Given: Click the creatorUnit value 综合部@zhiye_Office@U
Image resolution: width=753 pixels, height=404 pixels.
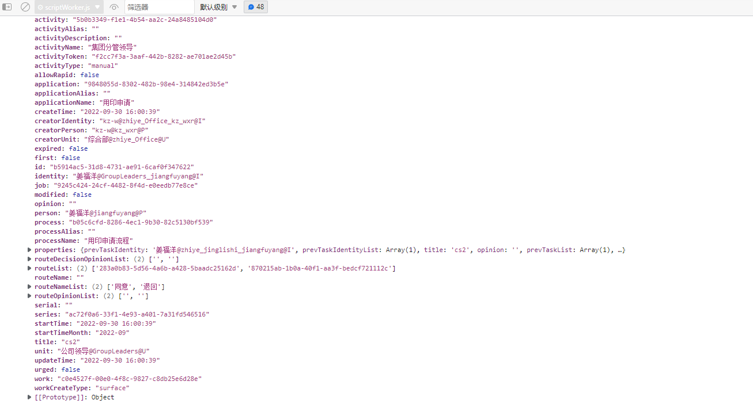Looking at the screenshot, I should pos(126,139).
